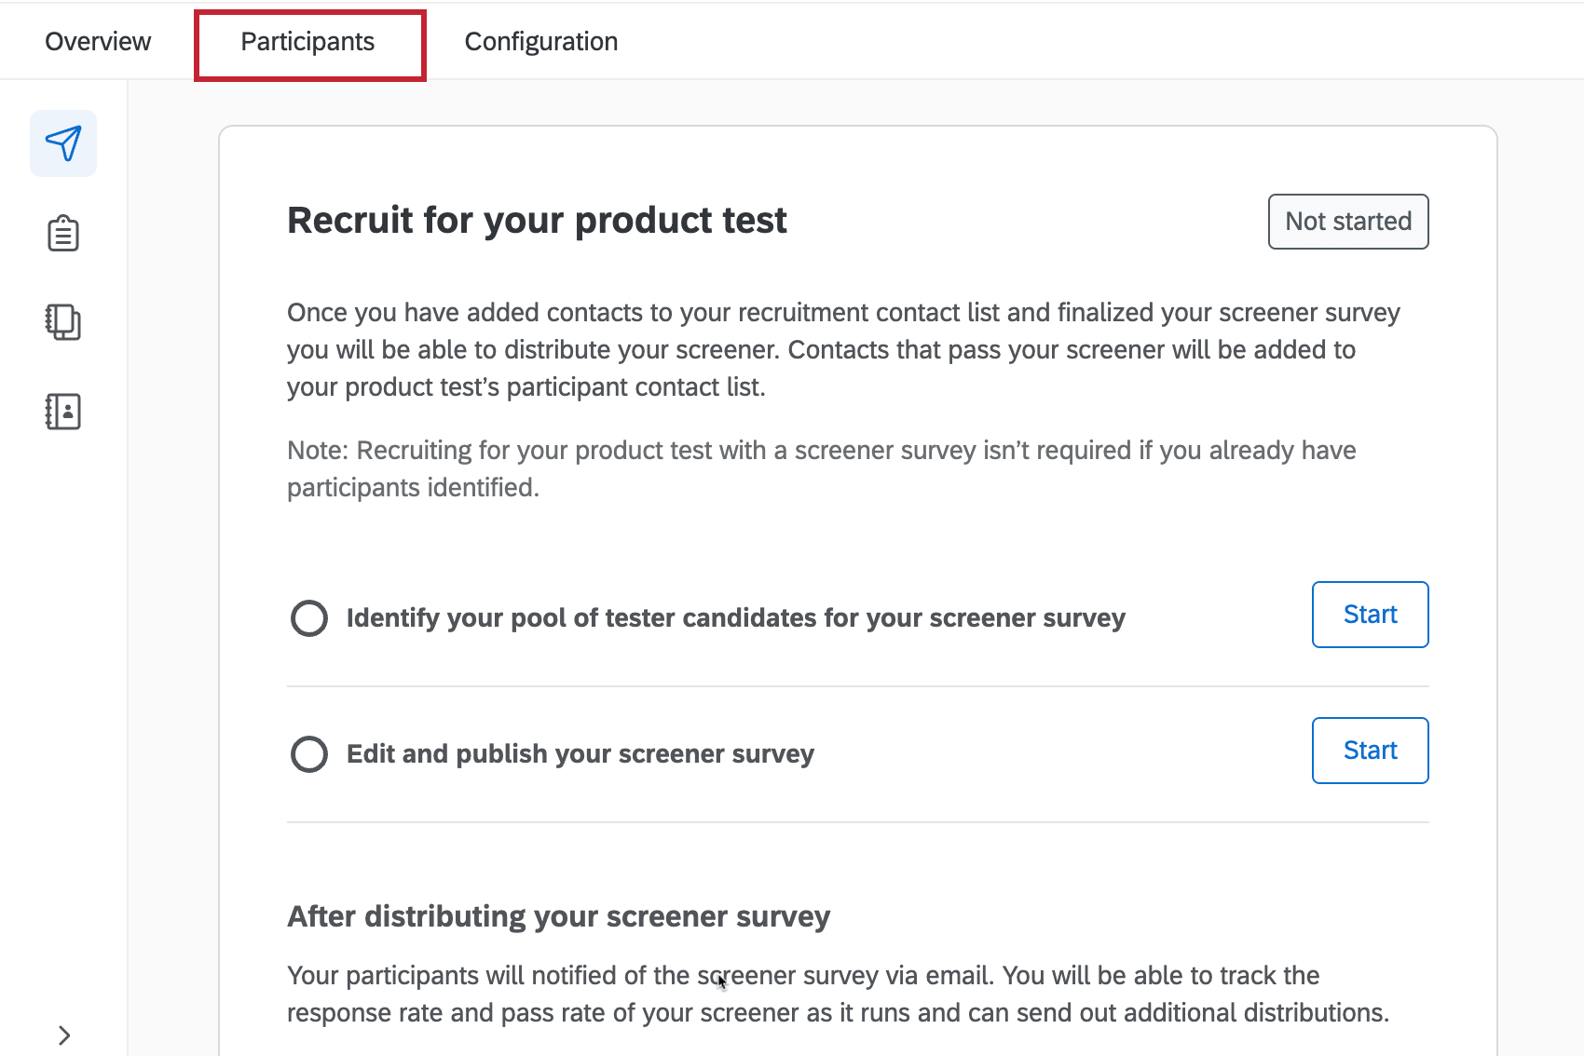Open the clipboard screener survey icon
This screenshot has height=1056, width=1584.
(61, 233)
